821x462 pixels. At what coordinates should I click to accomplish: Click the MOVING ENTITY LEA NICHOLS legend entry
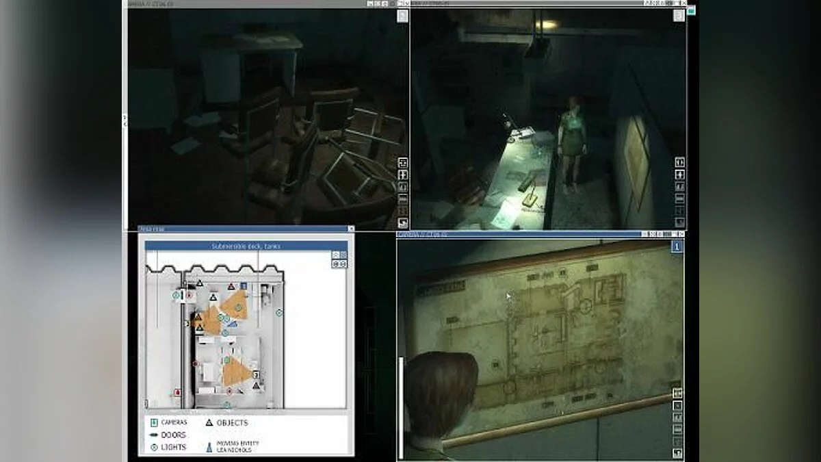[x=232, y=447]
